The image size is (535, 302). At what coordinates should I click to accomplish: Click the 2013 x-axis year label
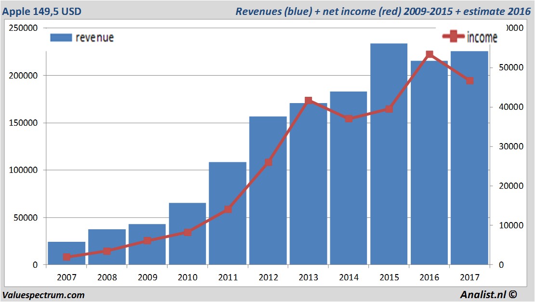[309, 277]
